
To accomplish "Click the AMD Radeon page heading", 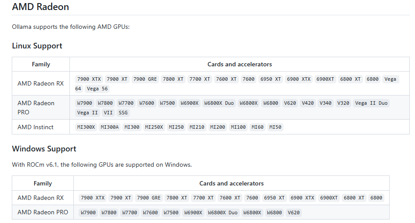I will 41,7.
